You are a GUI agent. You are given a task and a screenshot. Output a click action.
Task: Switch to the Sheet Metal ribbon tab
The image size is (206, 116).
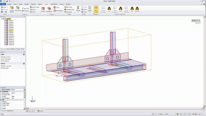54,4
